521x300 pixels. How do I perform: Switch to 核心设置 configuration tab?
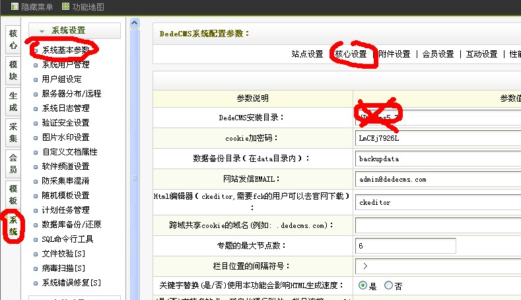[351, 54]
